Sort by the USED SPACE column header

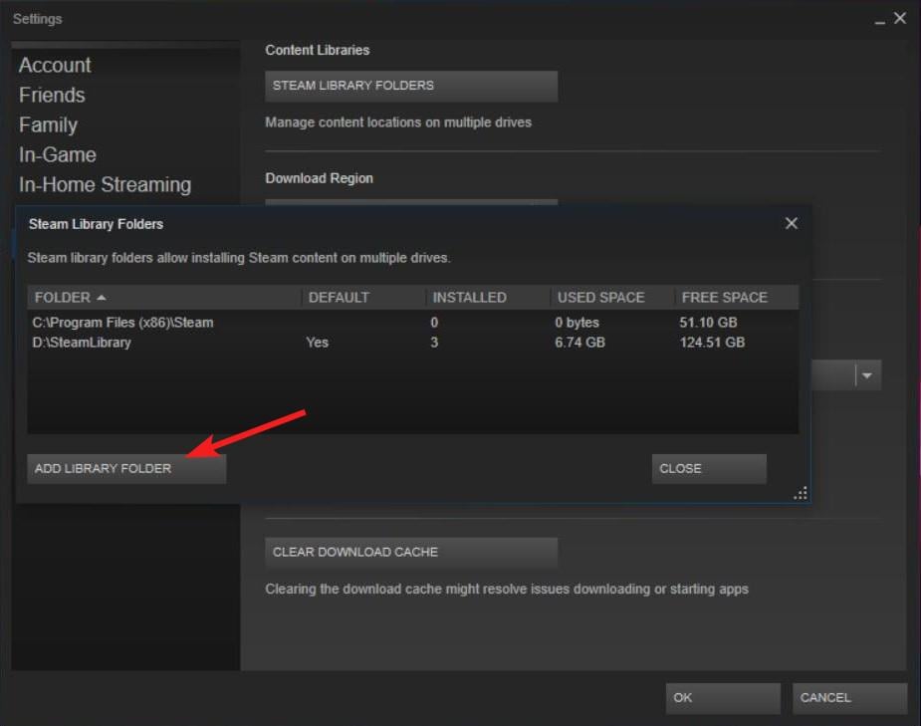click(612, 297)
